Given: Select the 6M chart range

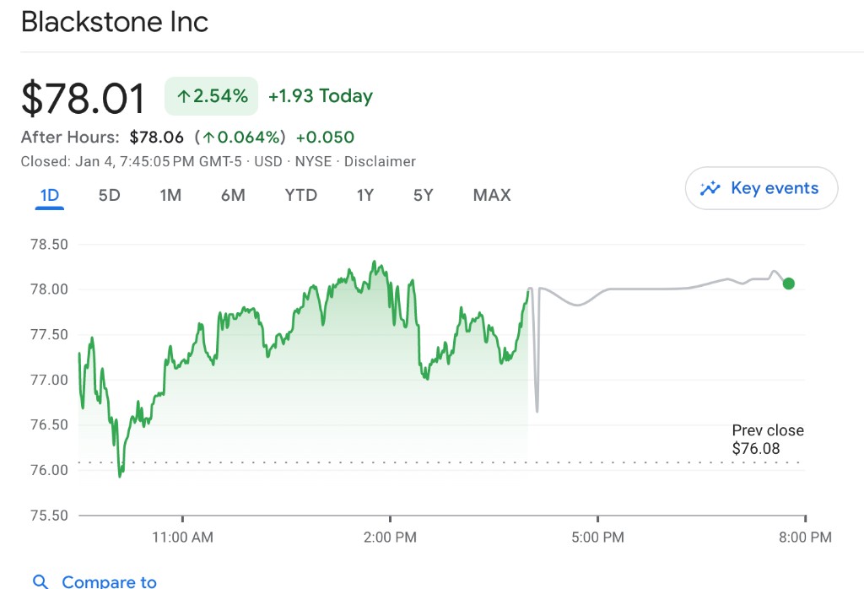Looking at the screenshot, I should point(233,196).
